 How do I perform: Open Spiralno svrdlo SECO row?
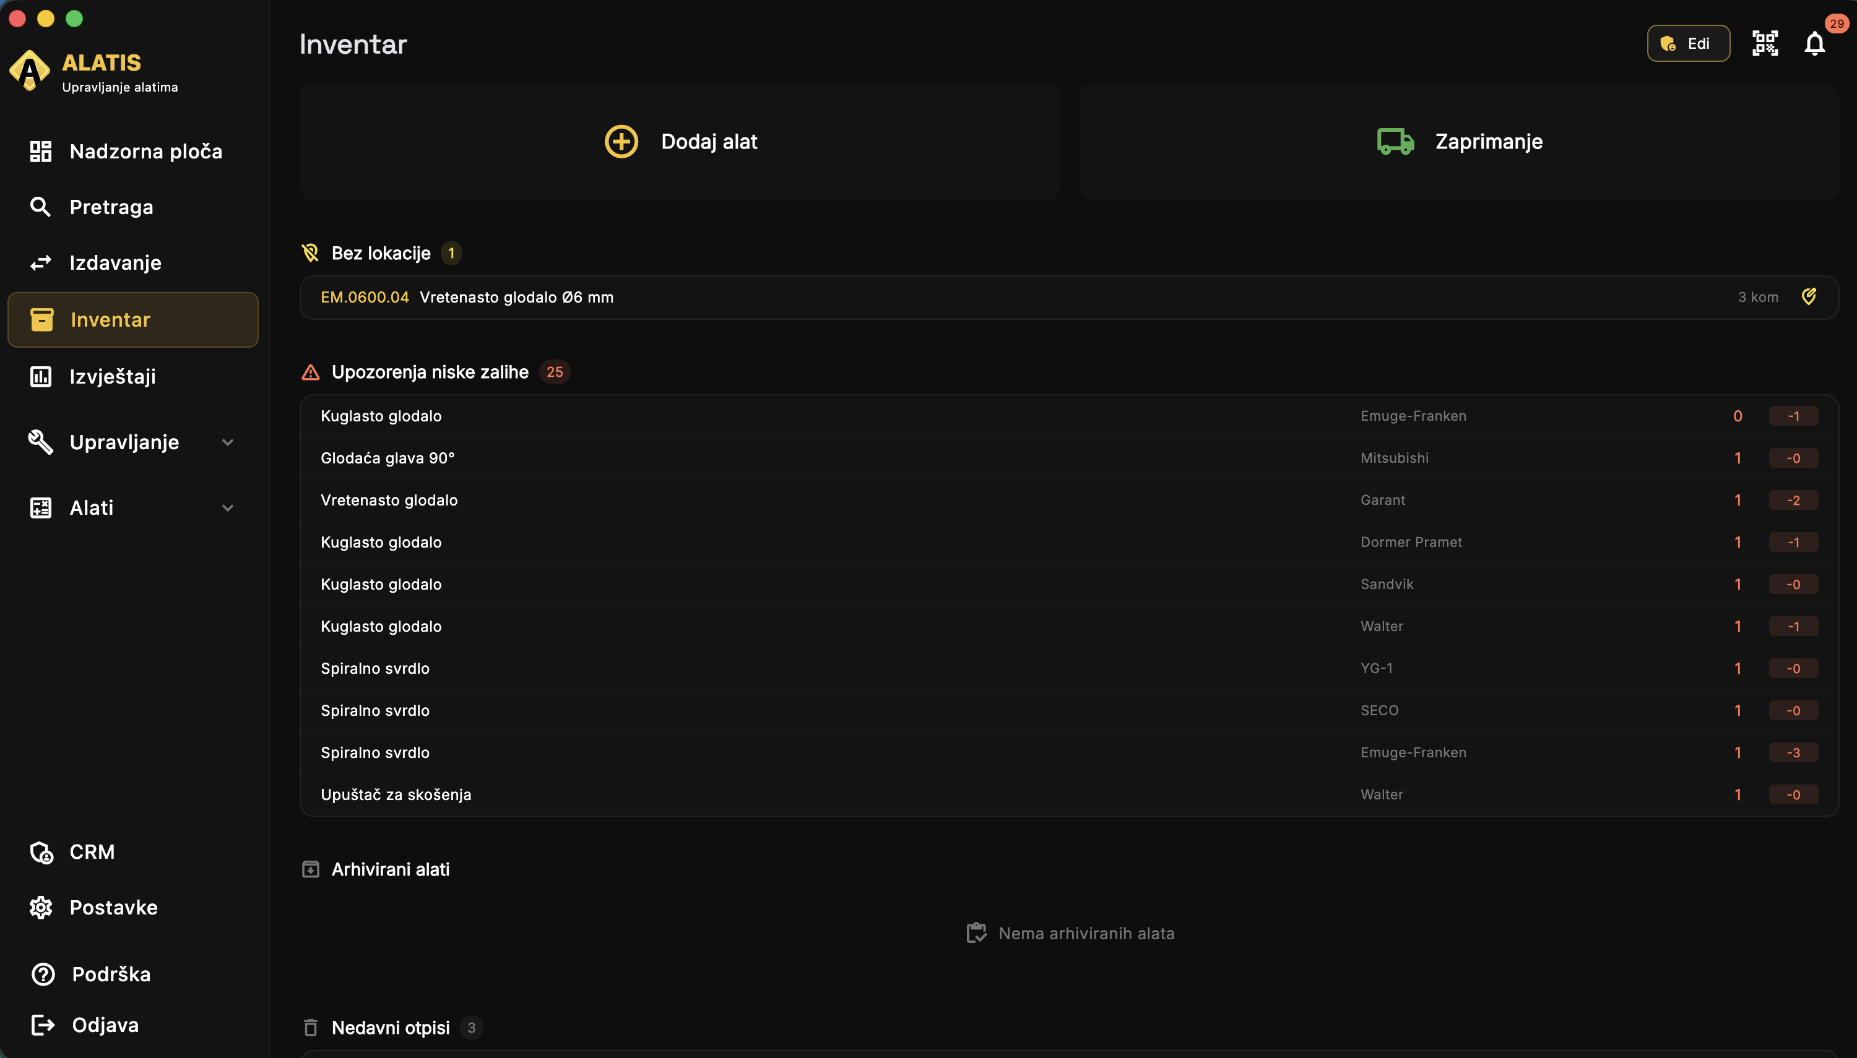pos(1069,711)
